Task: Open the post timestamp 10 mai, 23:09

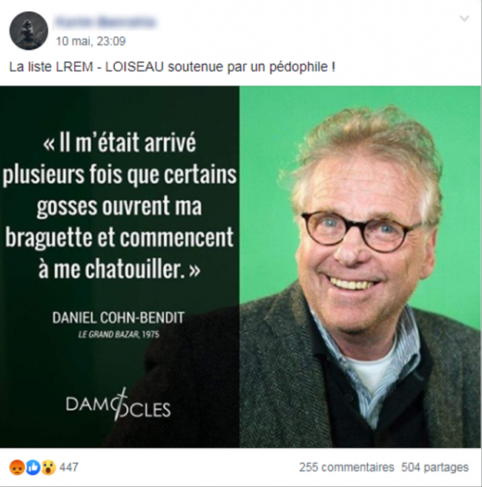Action: click(x=90, y=41)
